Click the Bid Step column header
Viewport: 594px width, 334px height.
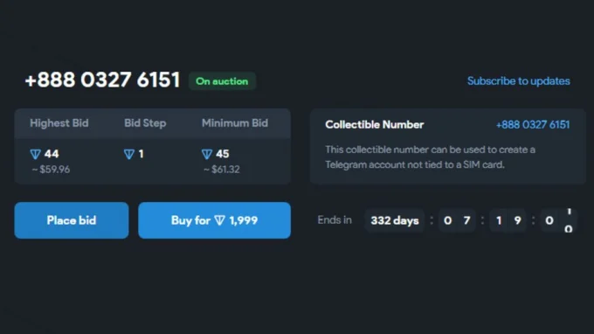[145, 122]
